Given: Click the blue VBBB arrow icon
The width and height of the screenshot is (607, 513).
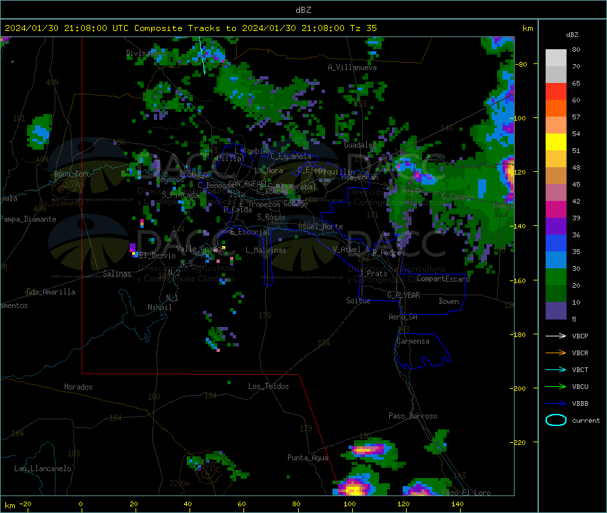Looking at the screenshot, I should pos(556,404).
